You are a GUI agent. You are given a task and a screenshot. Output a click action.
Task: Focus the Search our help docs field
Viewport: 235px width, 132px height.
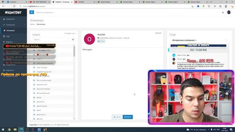(x=45, y=12)
